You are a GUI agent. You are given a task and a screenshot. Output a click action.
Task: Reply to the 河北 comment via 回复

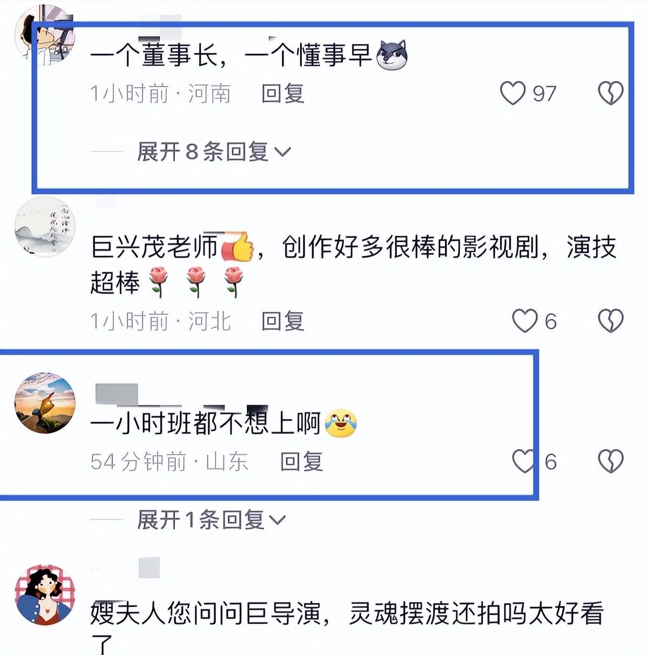point(283,321)
